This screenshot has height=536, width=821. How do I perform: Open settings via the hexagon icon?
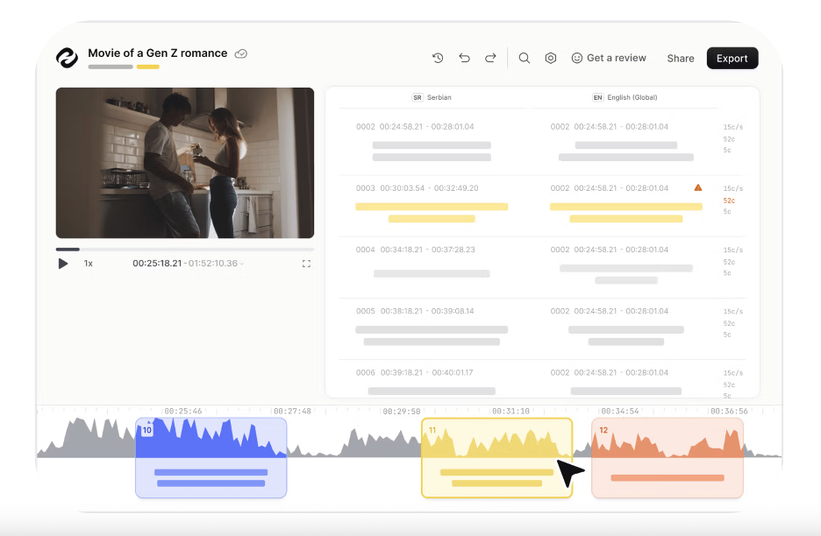[551, 59]
